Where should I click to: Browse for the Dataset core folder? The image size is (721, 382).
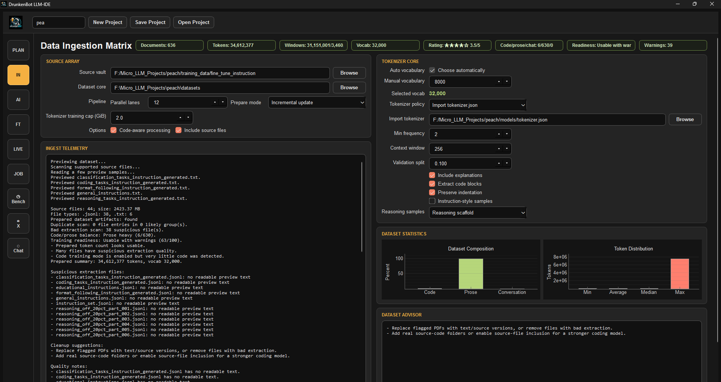[x=349, y=88]
